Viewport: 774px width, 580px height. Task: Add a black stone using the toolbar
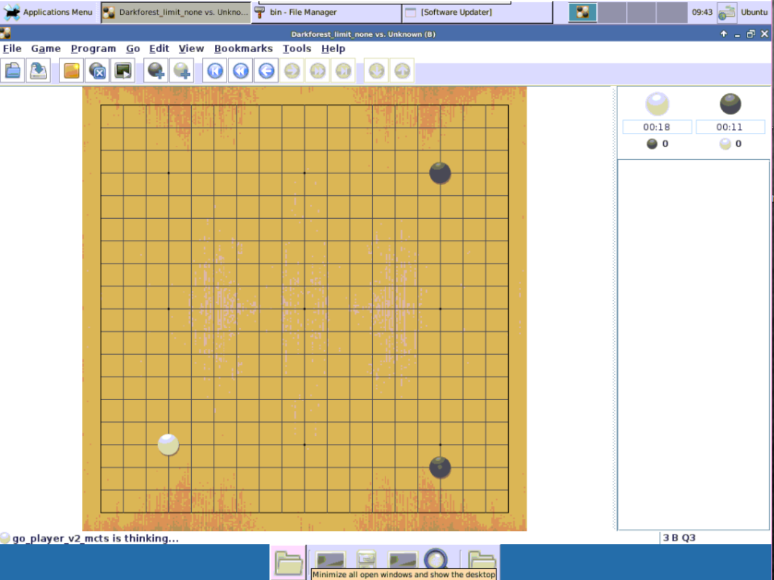tap(156, 70)
